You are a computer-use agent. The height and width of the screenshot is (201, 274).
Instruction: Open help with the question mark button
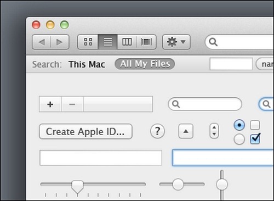[x=157, y=131]
